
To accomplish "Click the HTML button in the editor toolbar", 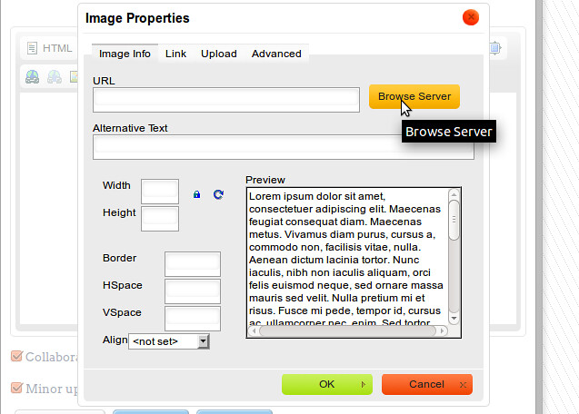I will (x=49, y=48).
